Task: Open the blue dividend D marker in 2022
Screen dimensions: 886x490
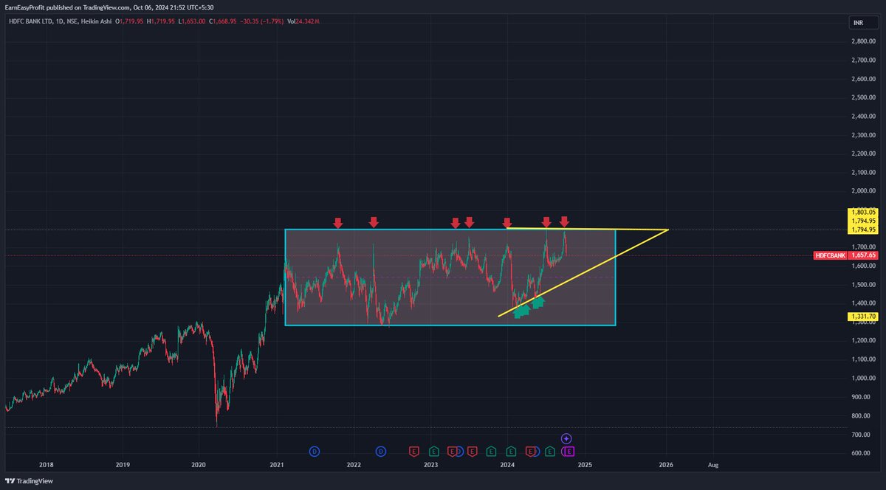Action: (x=381, y=452)
